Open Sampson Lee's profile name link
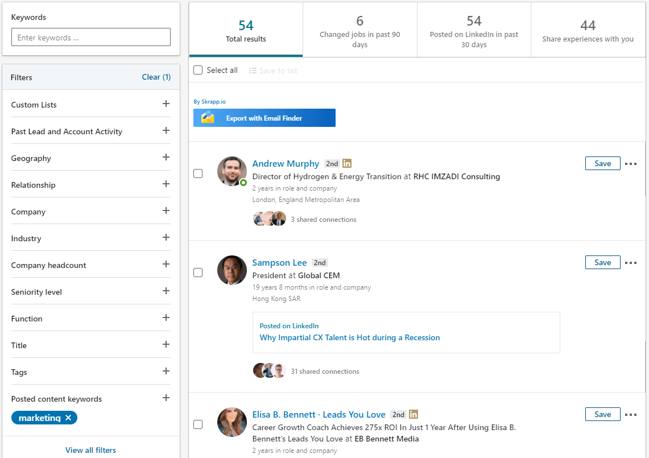649x458 pixels. point(279,262)
